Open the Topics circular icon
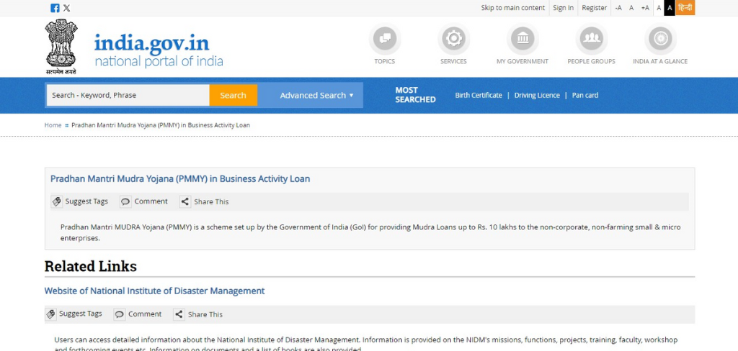Screen dimensions: 738x351 pos(385,39)
